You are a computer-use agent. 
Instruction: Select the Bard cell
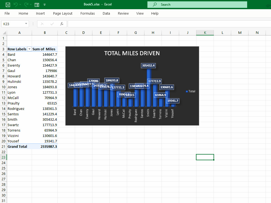(x=19, y=55)
